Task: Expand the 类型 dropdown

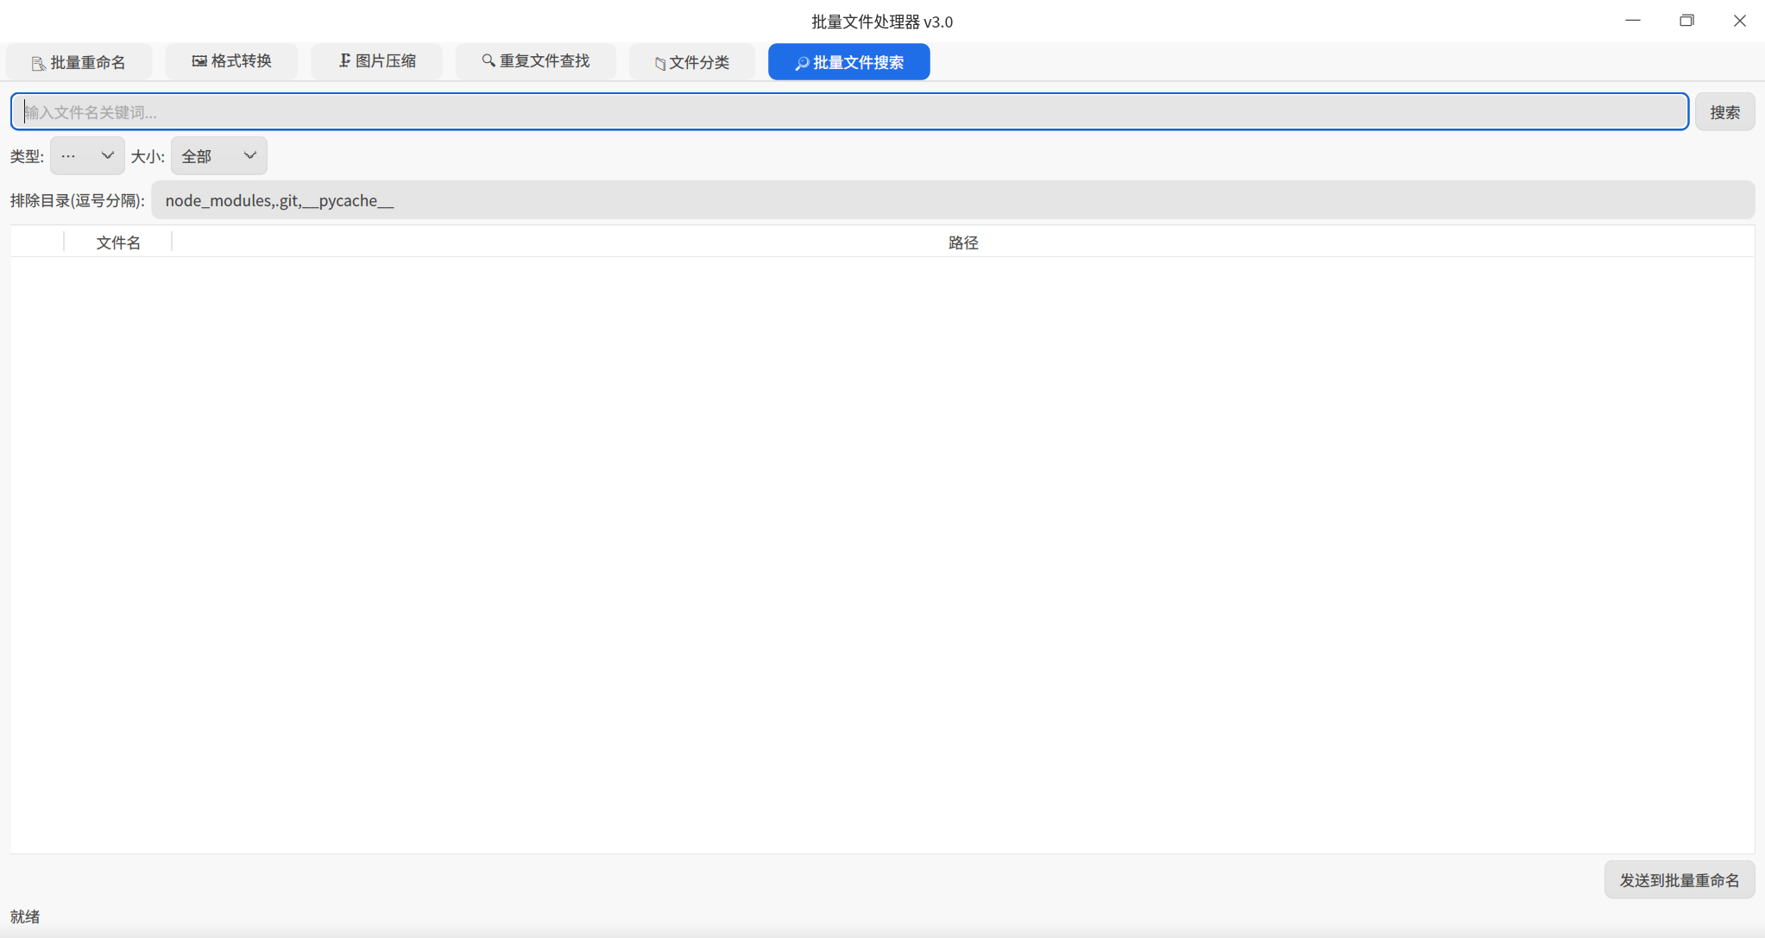Action: (87, 156)
